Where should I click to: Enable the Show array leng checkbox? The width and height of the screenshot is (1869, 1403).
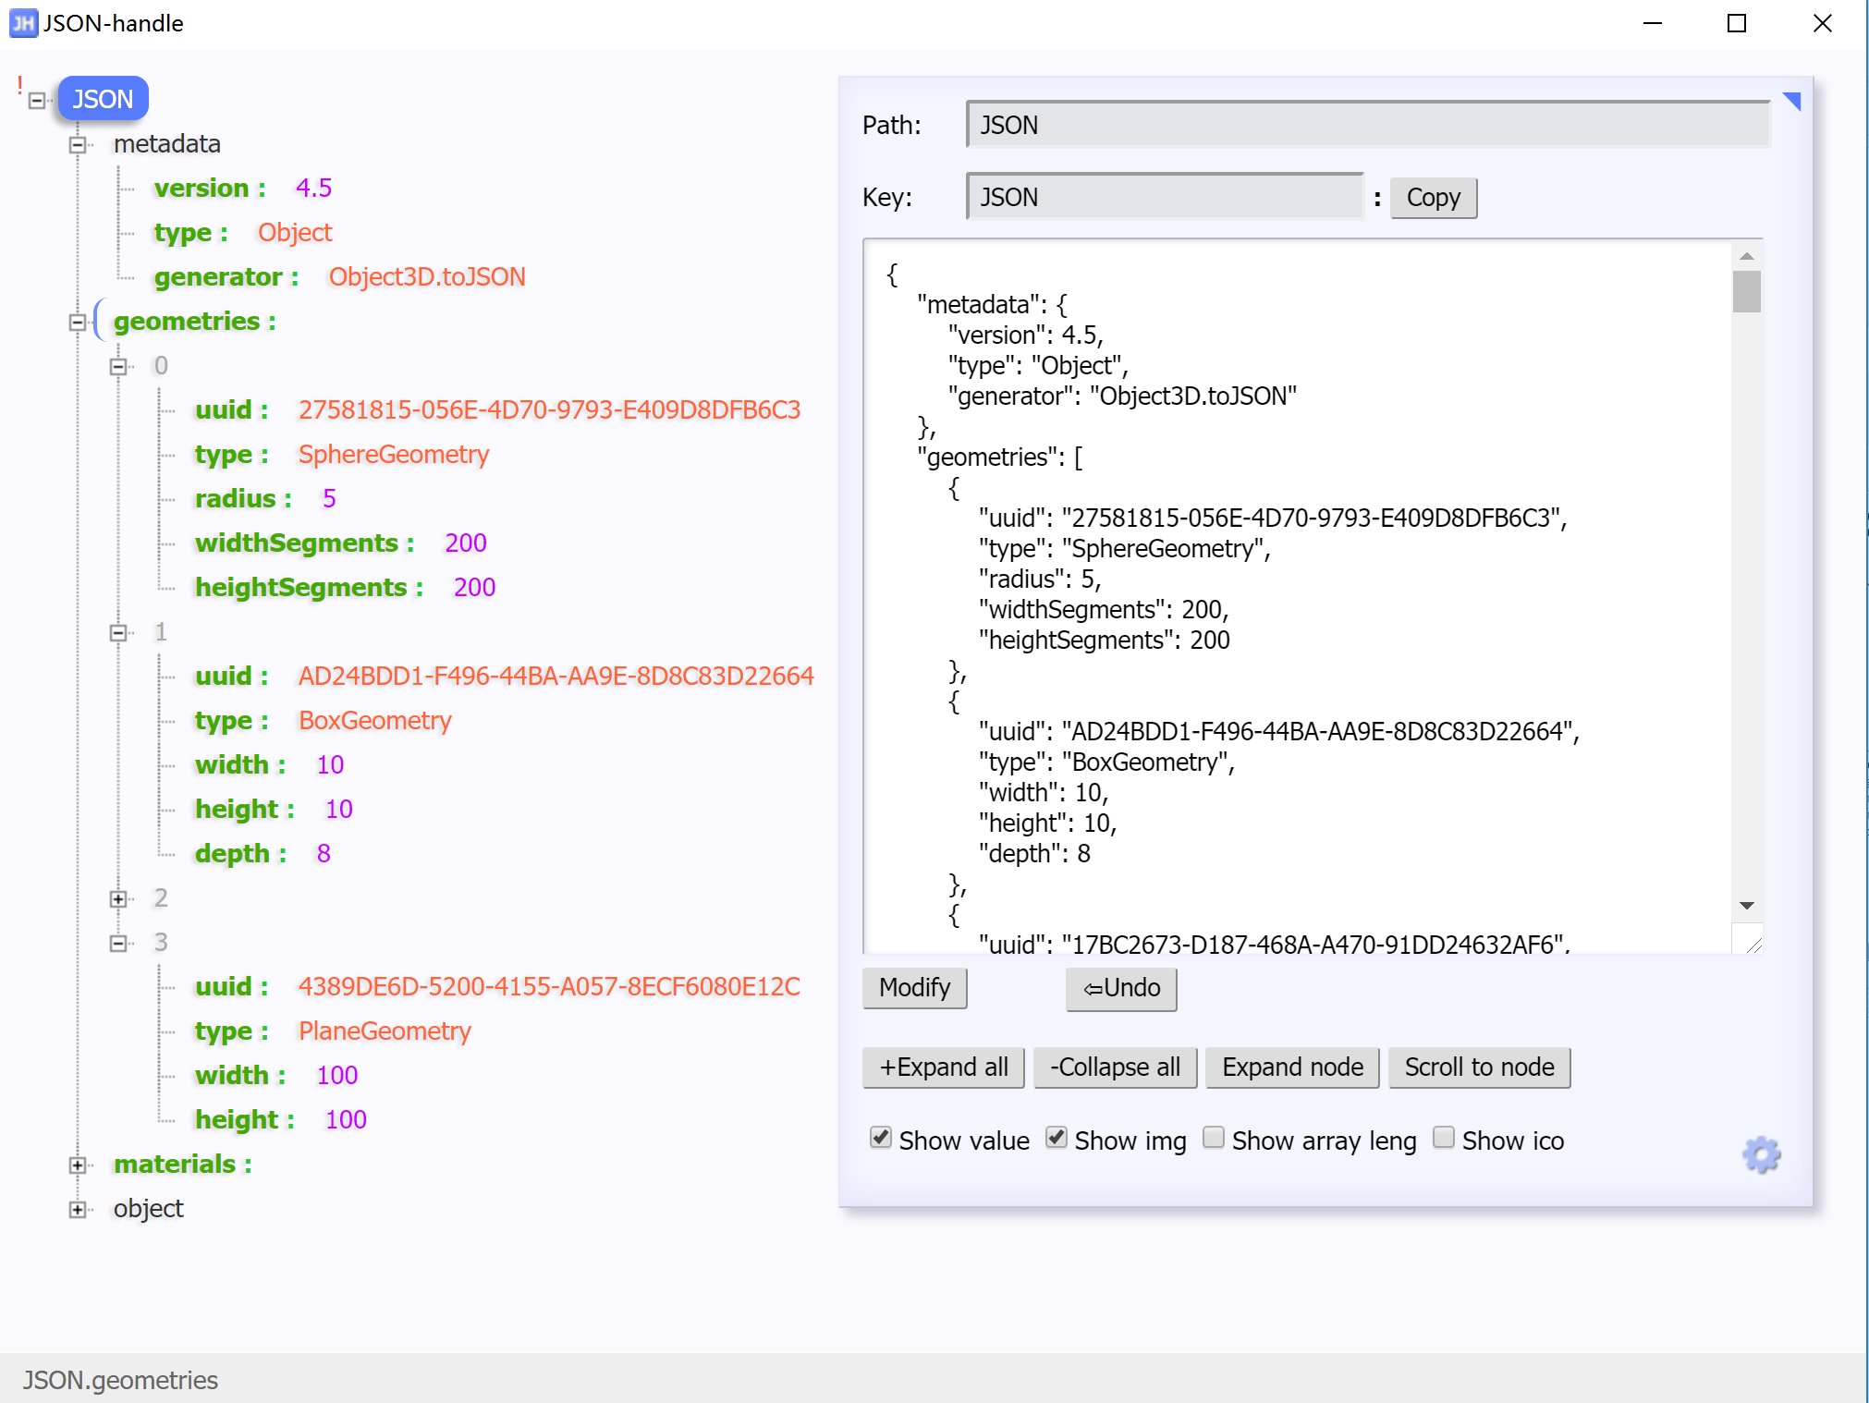pyautogui.click(x=1213, y=1138)
